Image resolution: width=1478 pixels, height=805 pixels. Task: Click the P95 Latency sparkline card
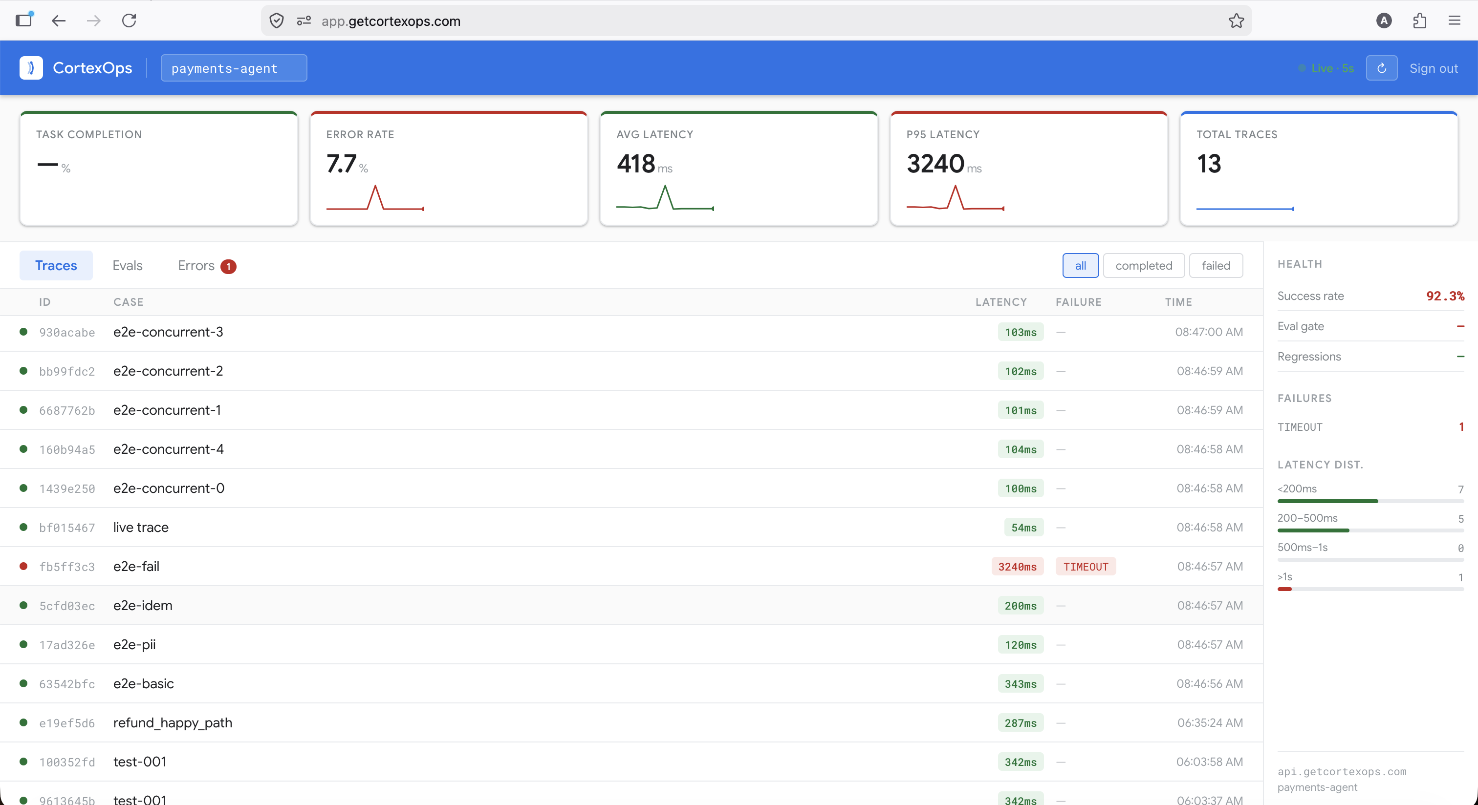pos(1027,169)
